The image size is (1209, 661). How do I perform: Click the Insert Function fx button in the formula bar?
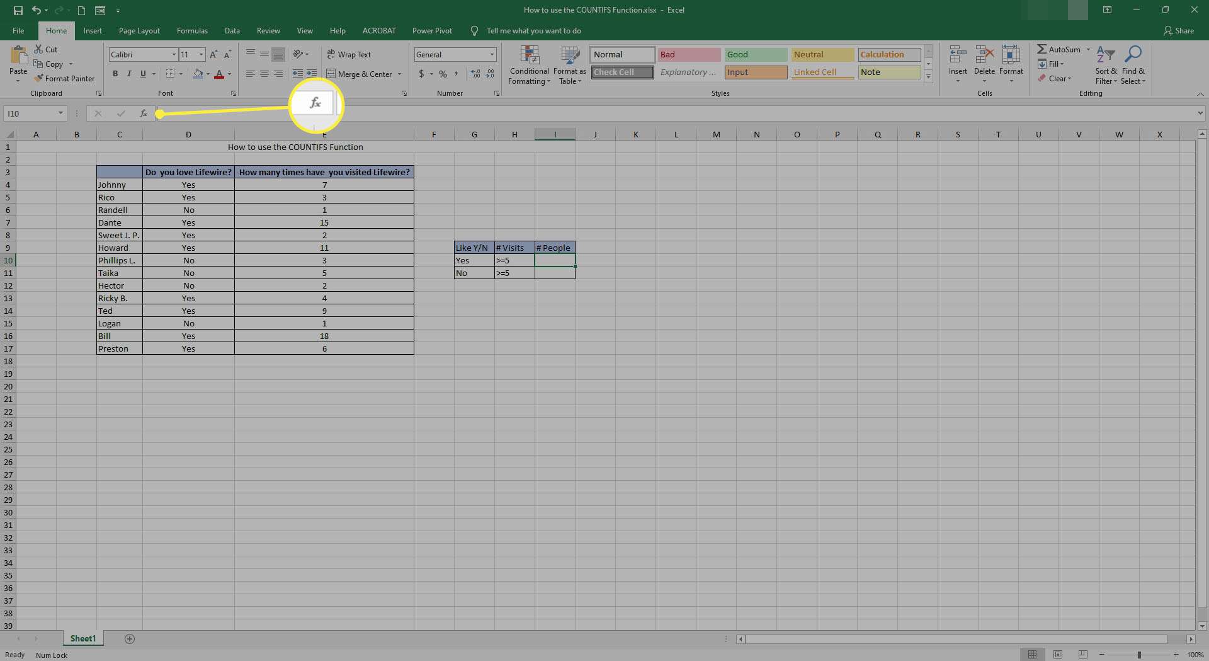144,113
